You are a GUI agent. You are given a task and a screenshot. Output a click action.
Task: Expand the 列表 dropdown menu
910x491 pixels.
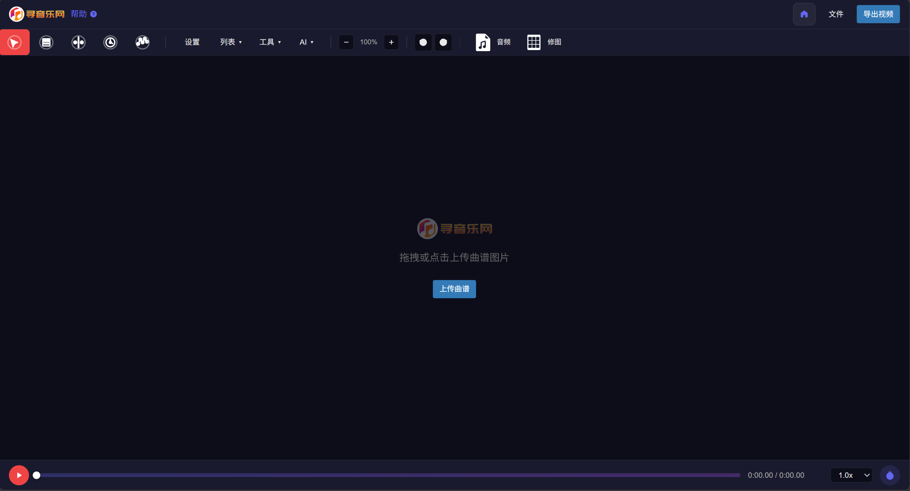pyautogui.click(x=231, y=42)
